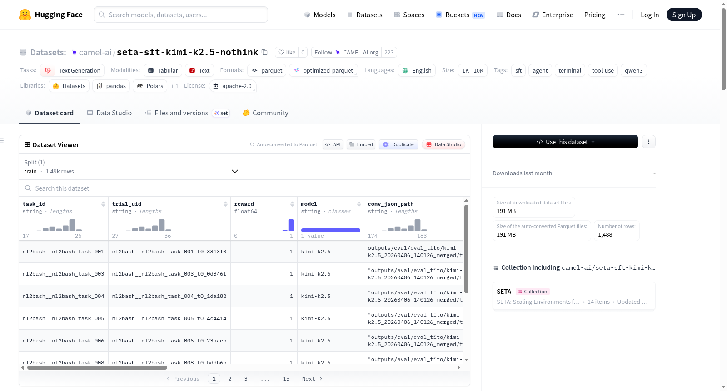This screenshot has height=391, width=727.
Task: Switch to the Dataset card tab
Action: pos(49,113)
